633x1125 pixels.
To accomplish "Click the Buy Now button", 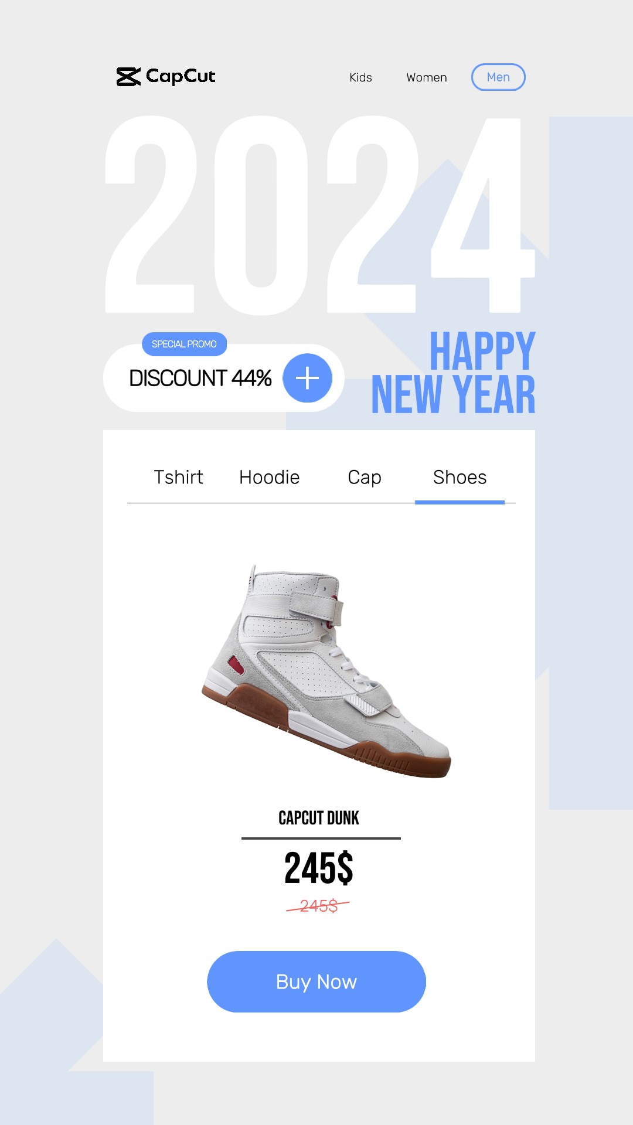I will 316,981.
